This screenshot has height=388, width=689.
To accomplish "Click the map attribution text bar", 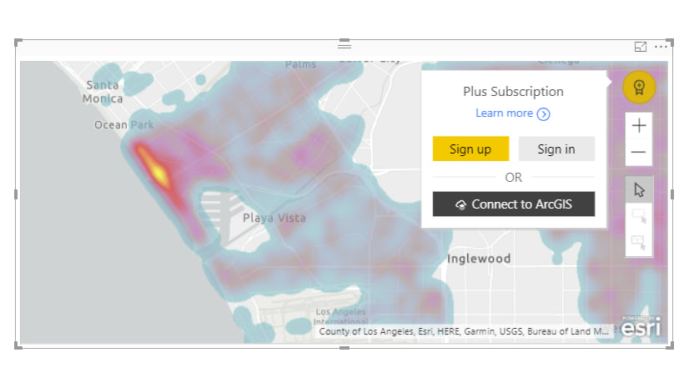I will coord(464,331).
